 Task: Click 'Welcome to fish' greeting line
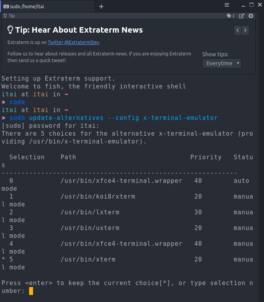[94, 86]
